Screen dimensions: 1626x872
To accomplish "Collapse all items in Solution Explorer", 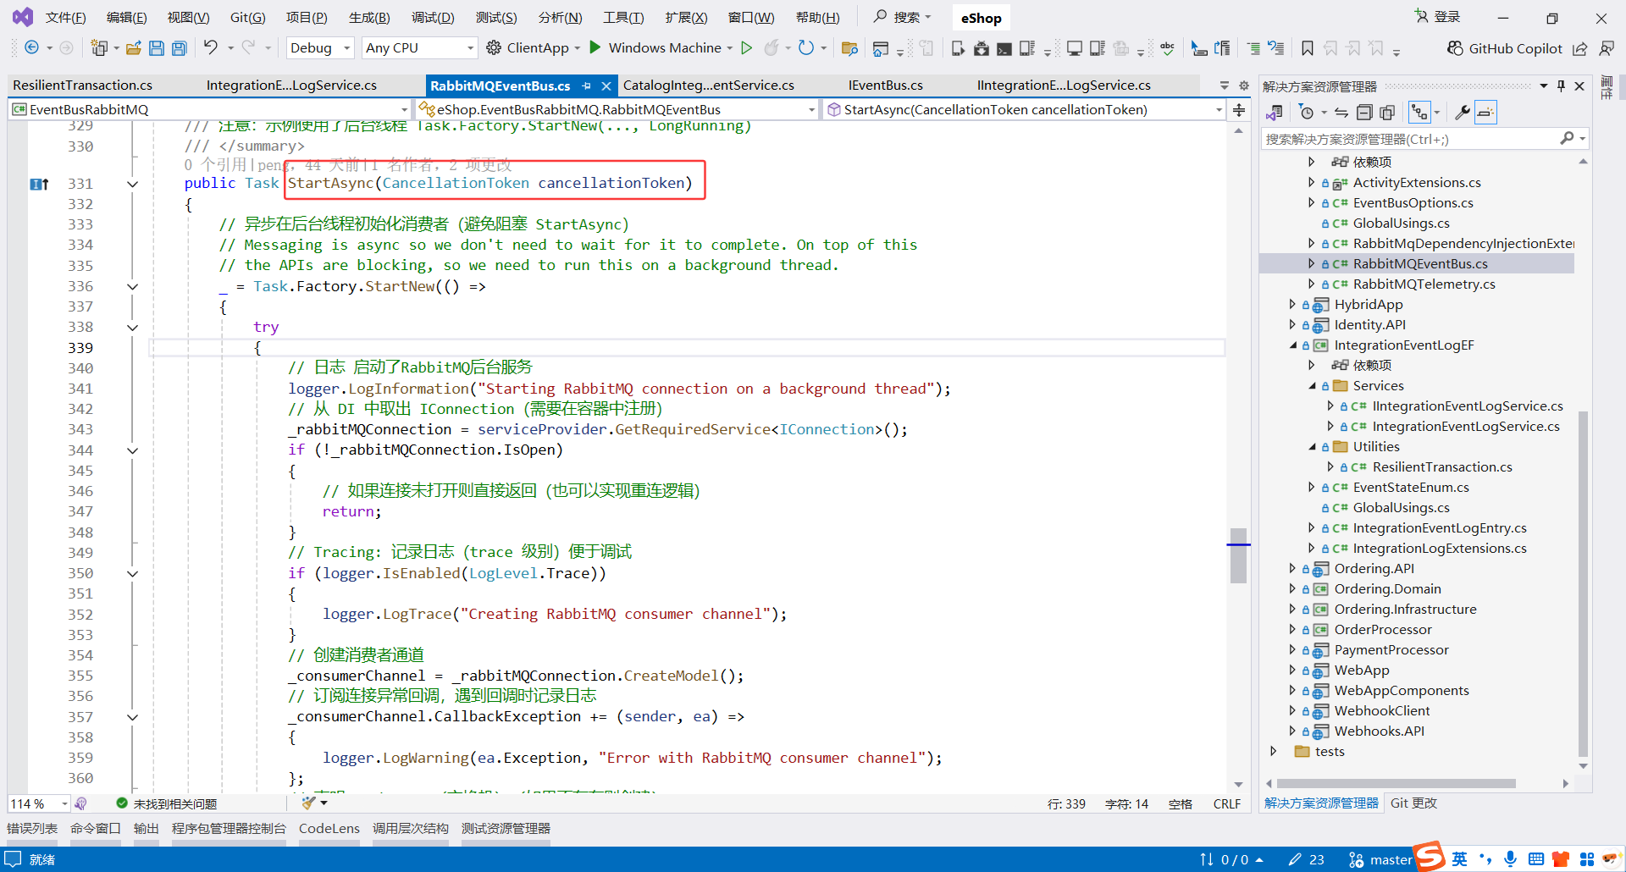I will point(1364,112).
